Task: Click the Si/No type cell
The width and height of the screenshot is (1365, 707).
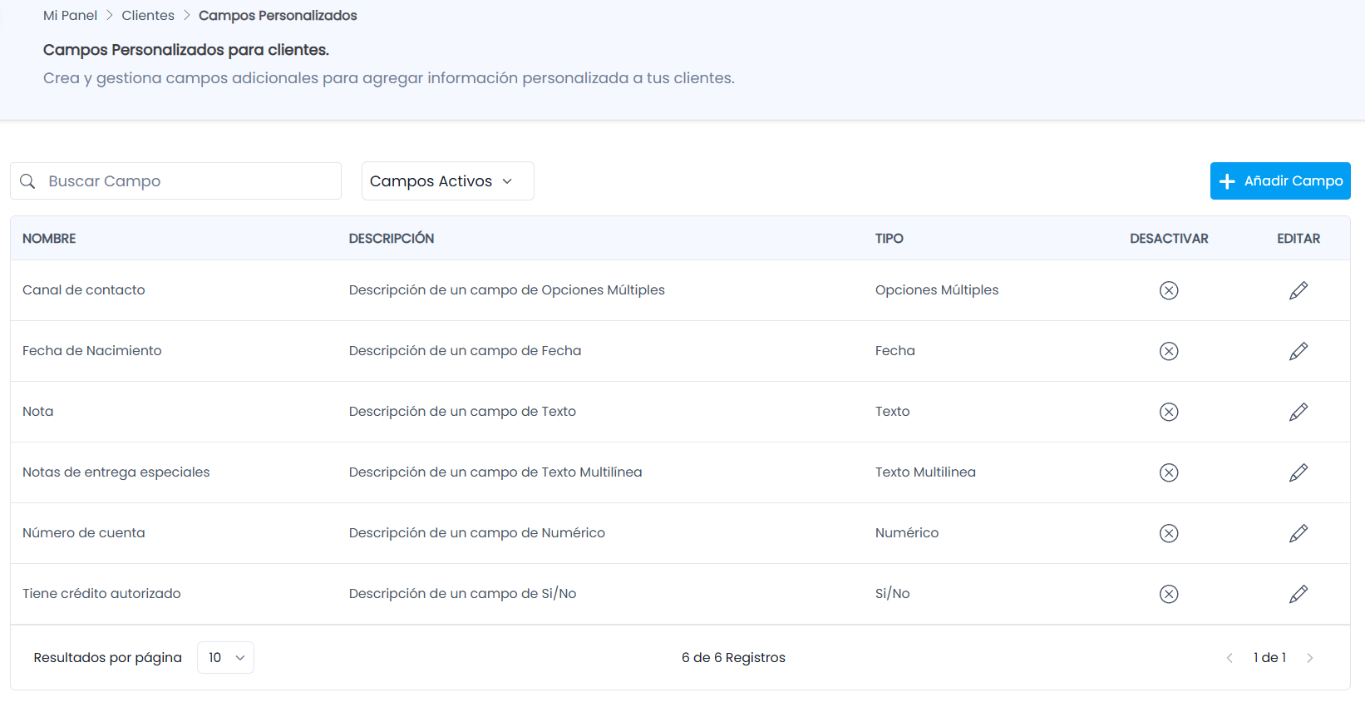Action: (x=893, y=594)
